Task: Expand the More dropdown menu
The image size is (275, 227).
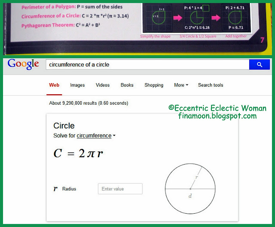Action: tap(181, 85)
